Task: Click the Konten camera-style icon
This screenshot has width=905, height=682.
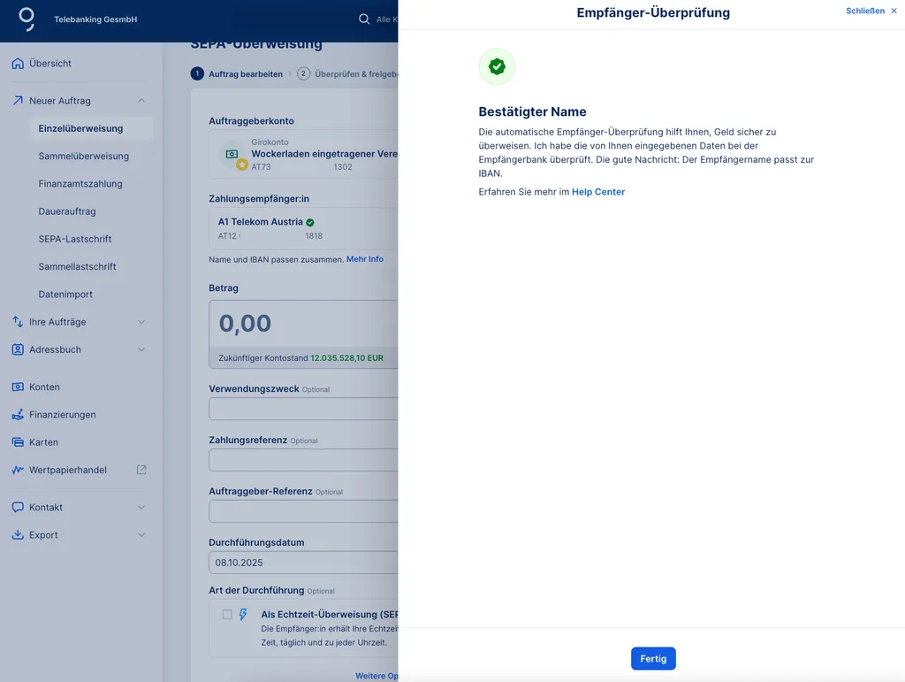Action: [x=18, y=387]
